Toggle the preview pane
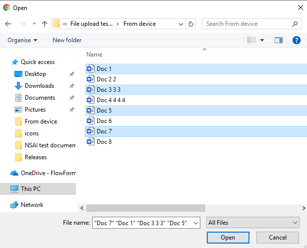The image size is (307, 248). point(279,40)
